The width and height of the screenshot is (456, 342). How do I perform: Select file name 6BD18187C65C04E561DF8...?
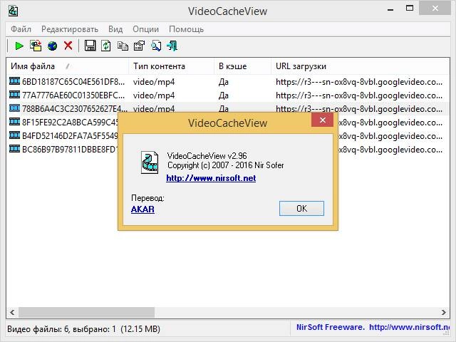(x=73, y=82)
